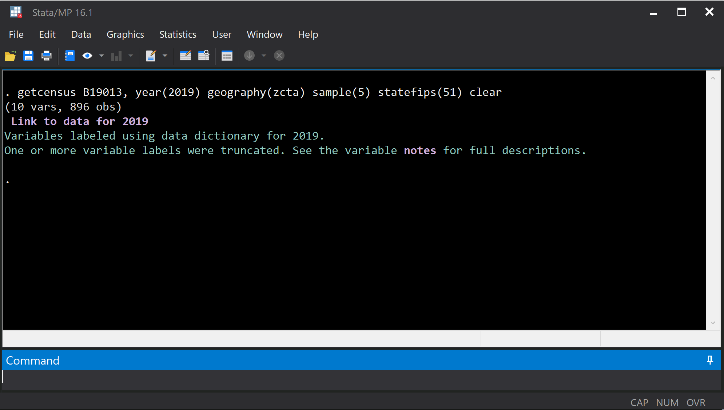
Task: Open the Log notebook icon
Action: [69, 56]
